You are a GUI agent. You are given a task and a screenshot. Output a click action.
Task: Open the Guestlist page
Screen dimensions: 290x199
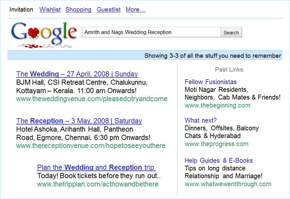(109, 10)
